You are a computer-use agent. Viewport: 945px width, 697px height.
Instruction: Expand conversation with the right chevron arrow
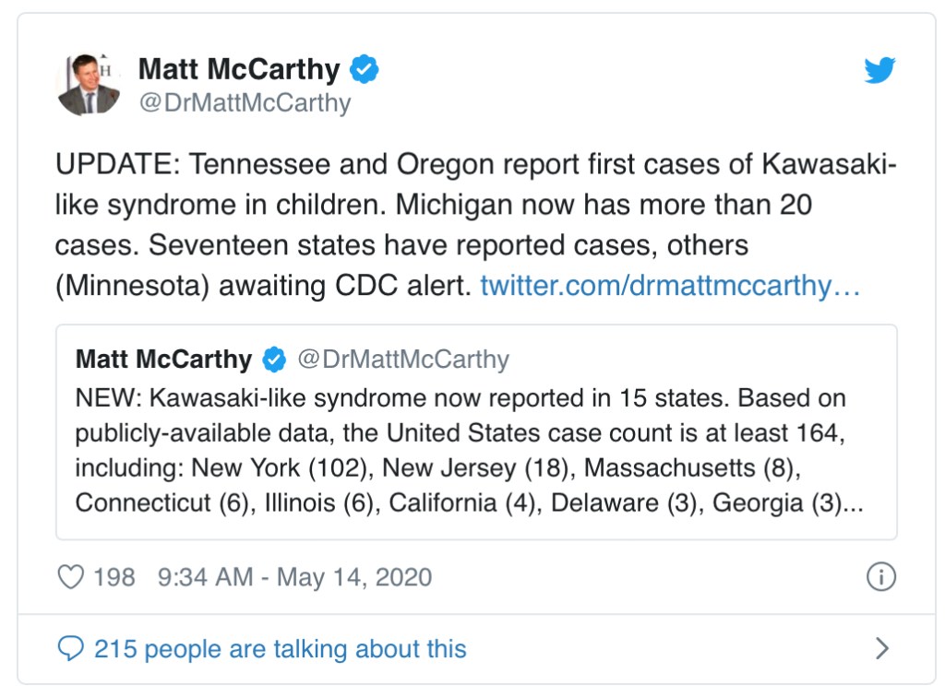point(881,648)
